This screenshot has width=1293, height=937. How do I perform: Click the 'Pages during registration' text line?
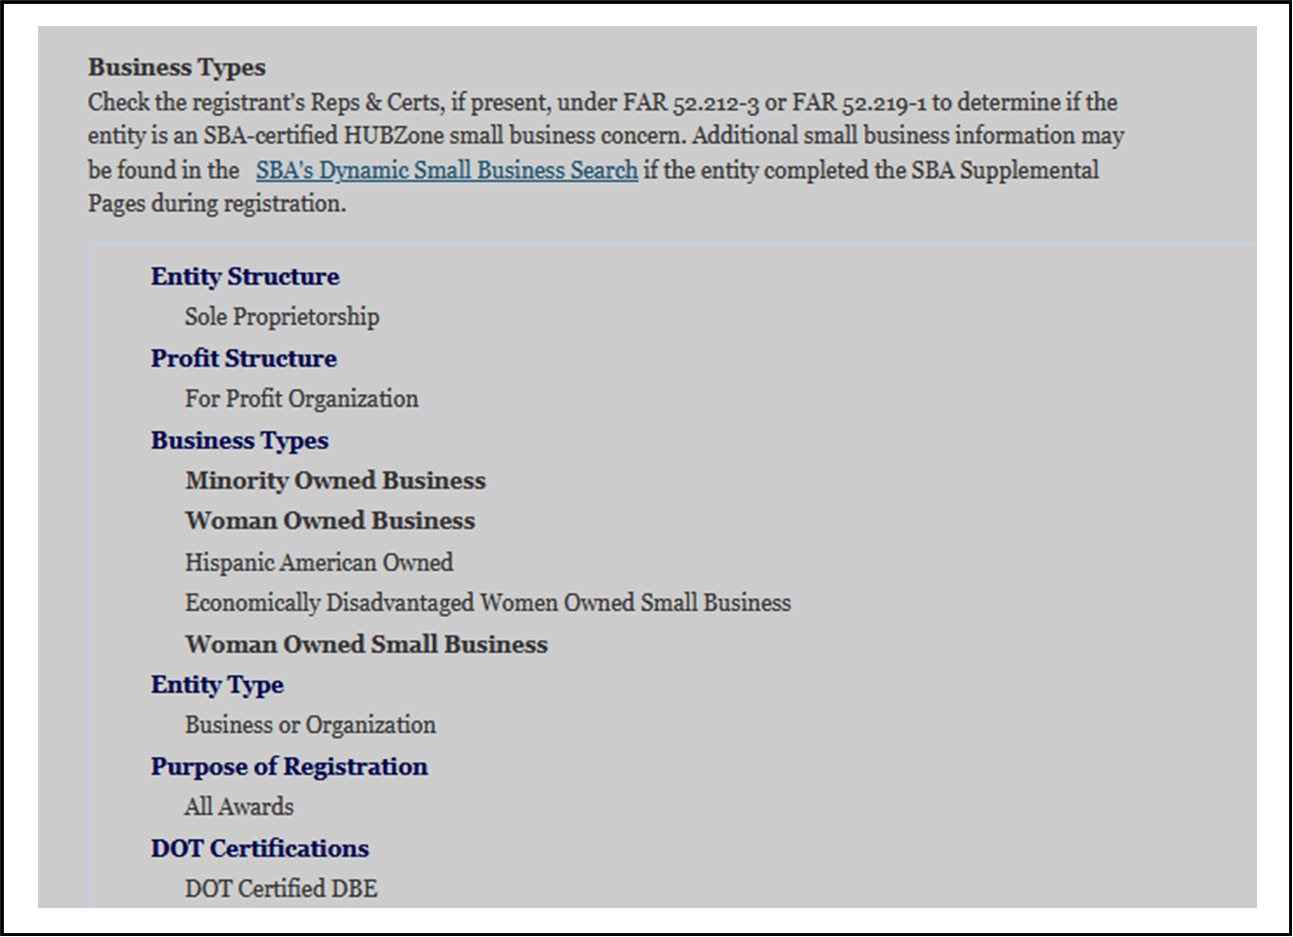217,204
